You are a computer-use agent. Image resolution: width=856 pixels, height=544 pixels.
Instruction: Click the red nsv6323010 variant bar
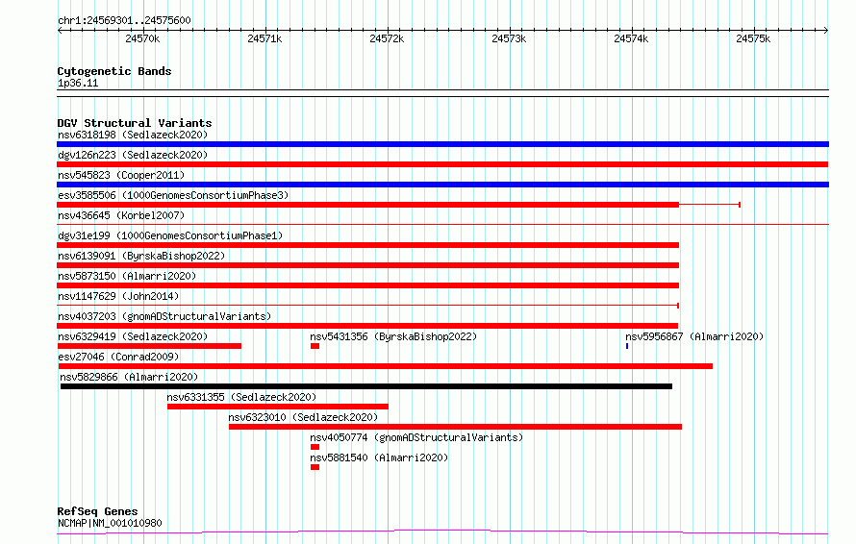point(455,427)
